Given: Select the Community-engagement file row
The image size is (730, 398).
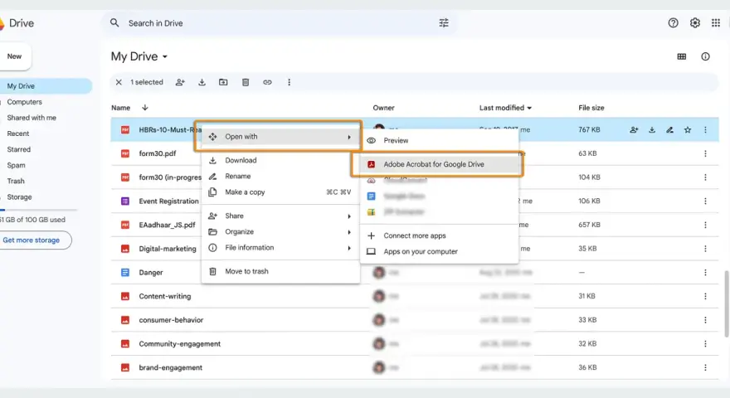Looking at the screenshot, I should (x=414, y=343).
